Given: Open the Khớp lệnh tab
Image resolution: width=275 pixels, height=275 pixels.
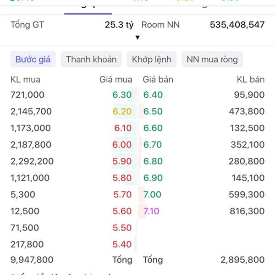Looking at the screenshot, I should (x=152, y=59).
